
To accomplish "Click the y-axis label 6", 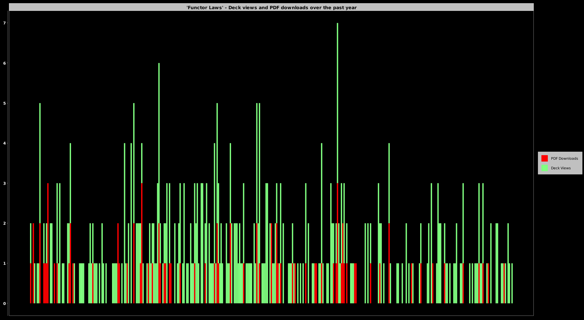I will (4, 63).
